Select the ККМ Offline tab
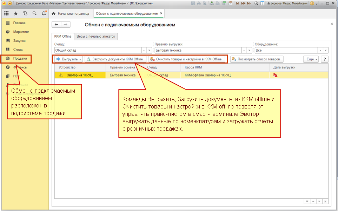Screen dimensions: 338x211 pos(63,37)
